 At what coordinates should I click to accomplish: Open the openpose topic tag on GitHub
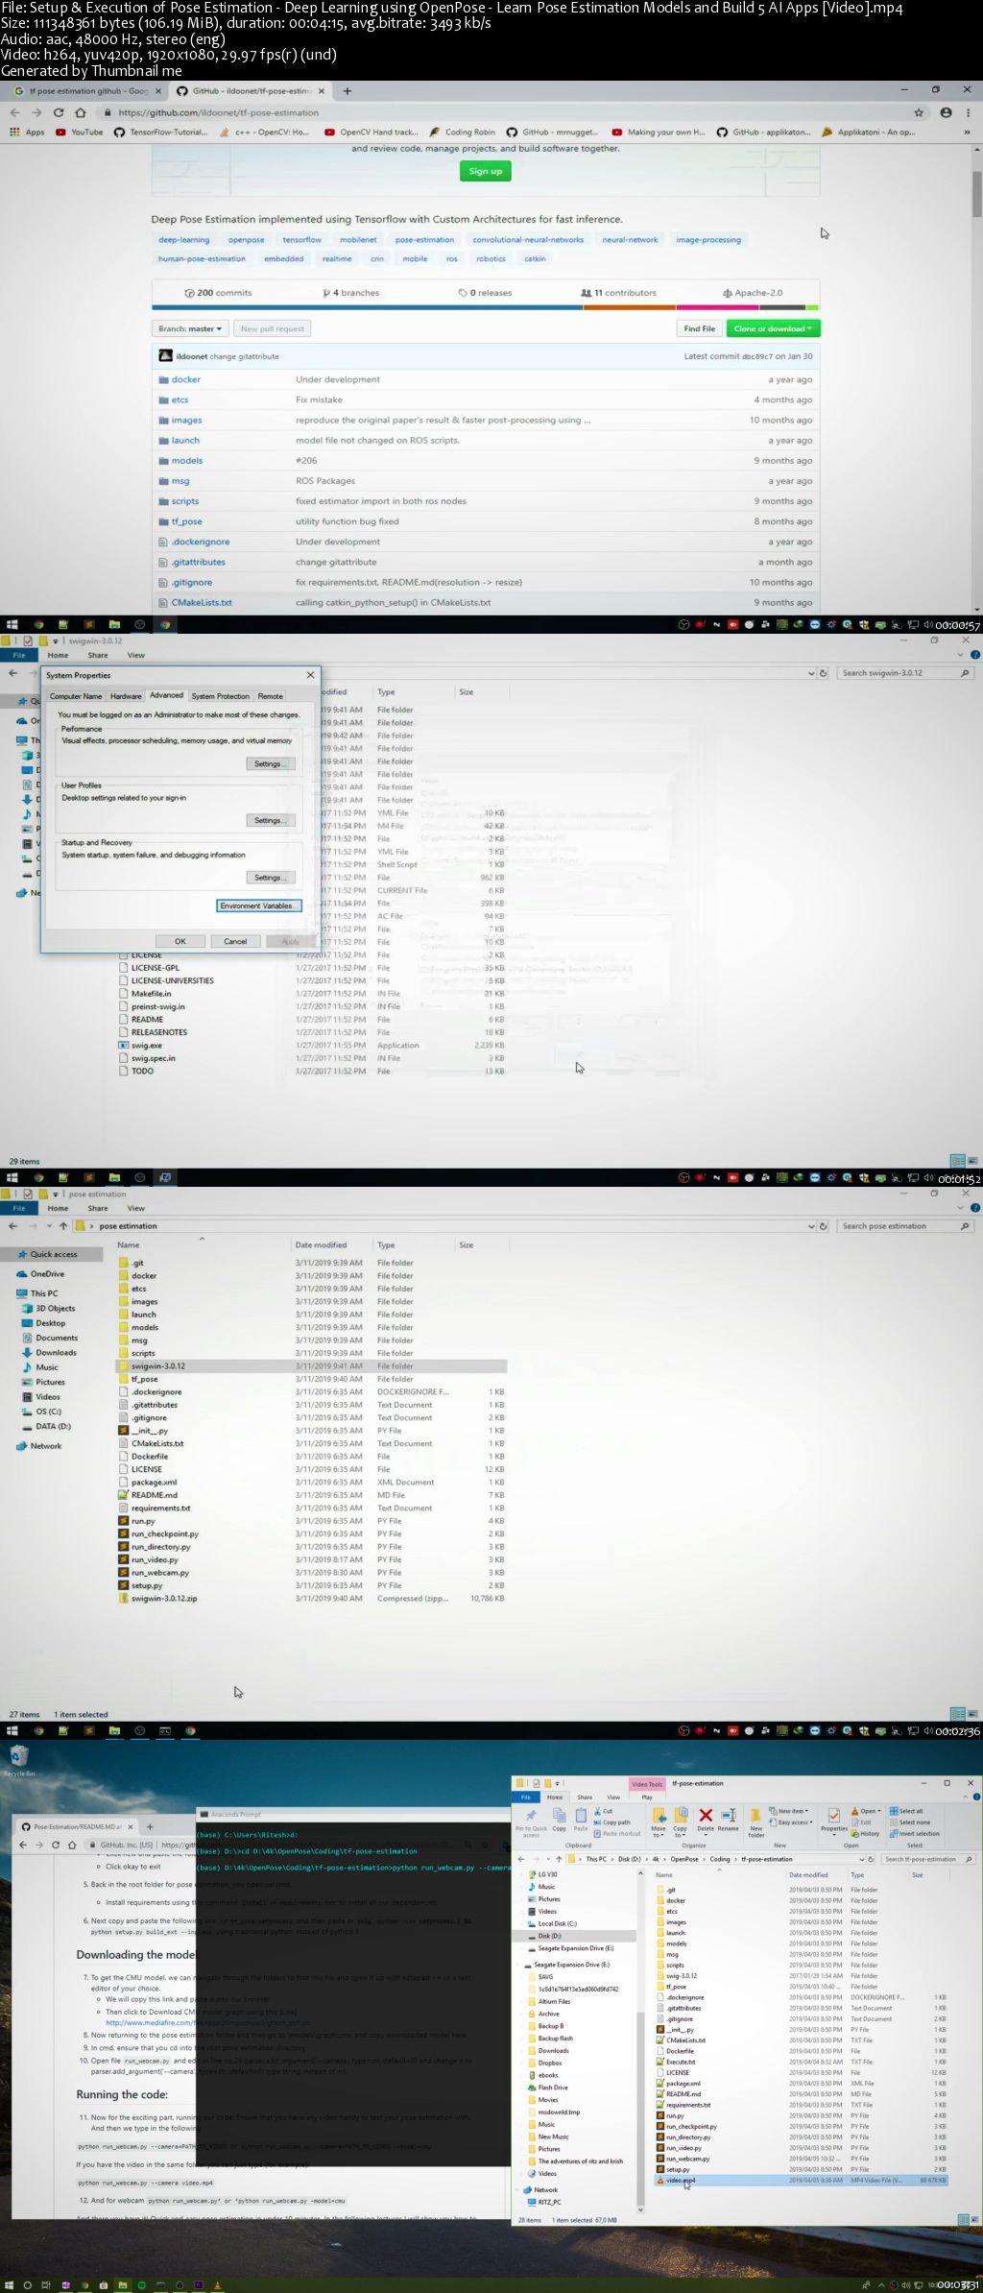click(x=246, y=240)
